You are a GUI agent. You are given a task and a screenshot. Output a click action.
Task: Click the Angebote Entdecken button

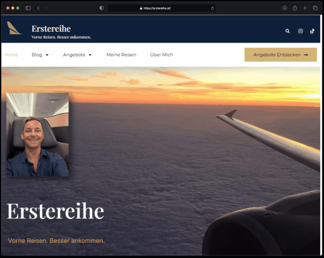[x=280, y=55]
